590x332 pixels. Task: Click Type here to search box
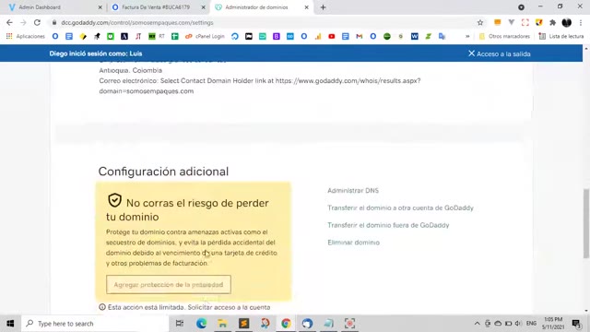[95, 324]
